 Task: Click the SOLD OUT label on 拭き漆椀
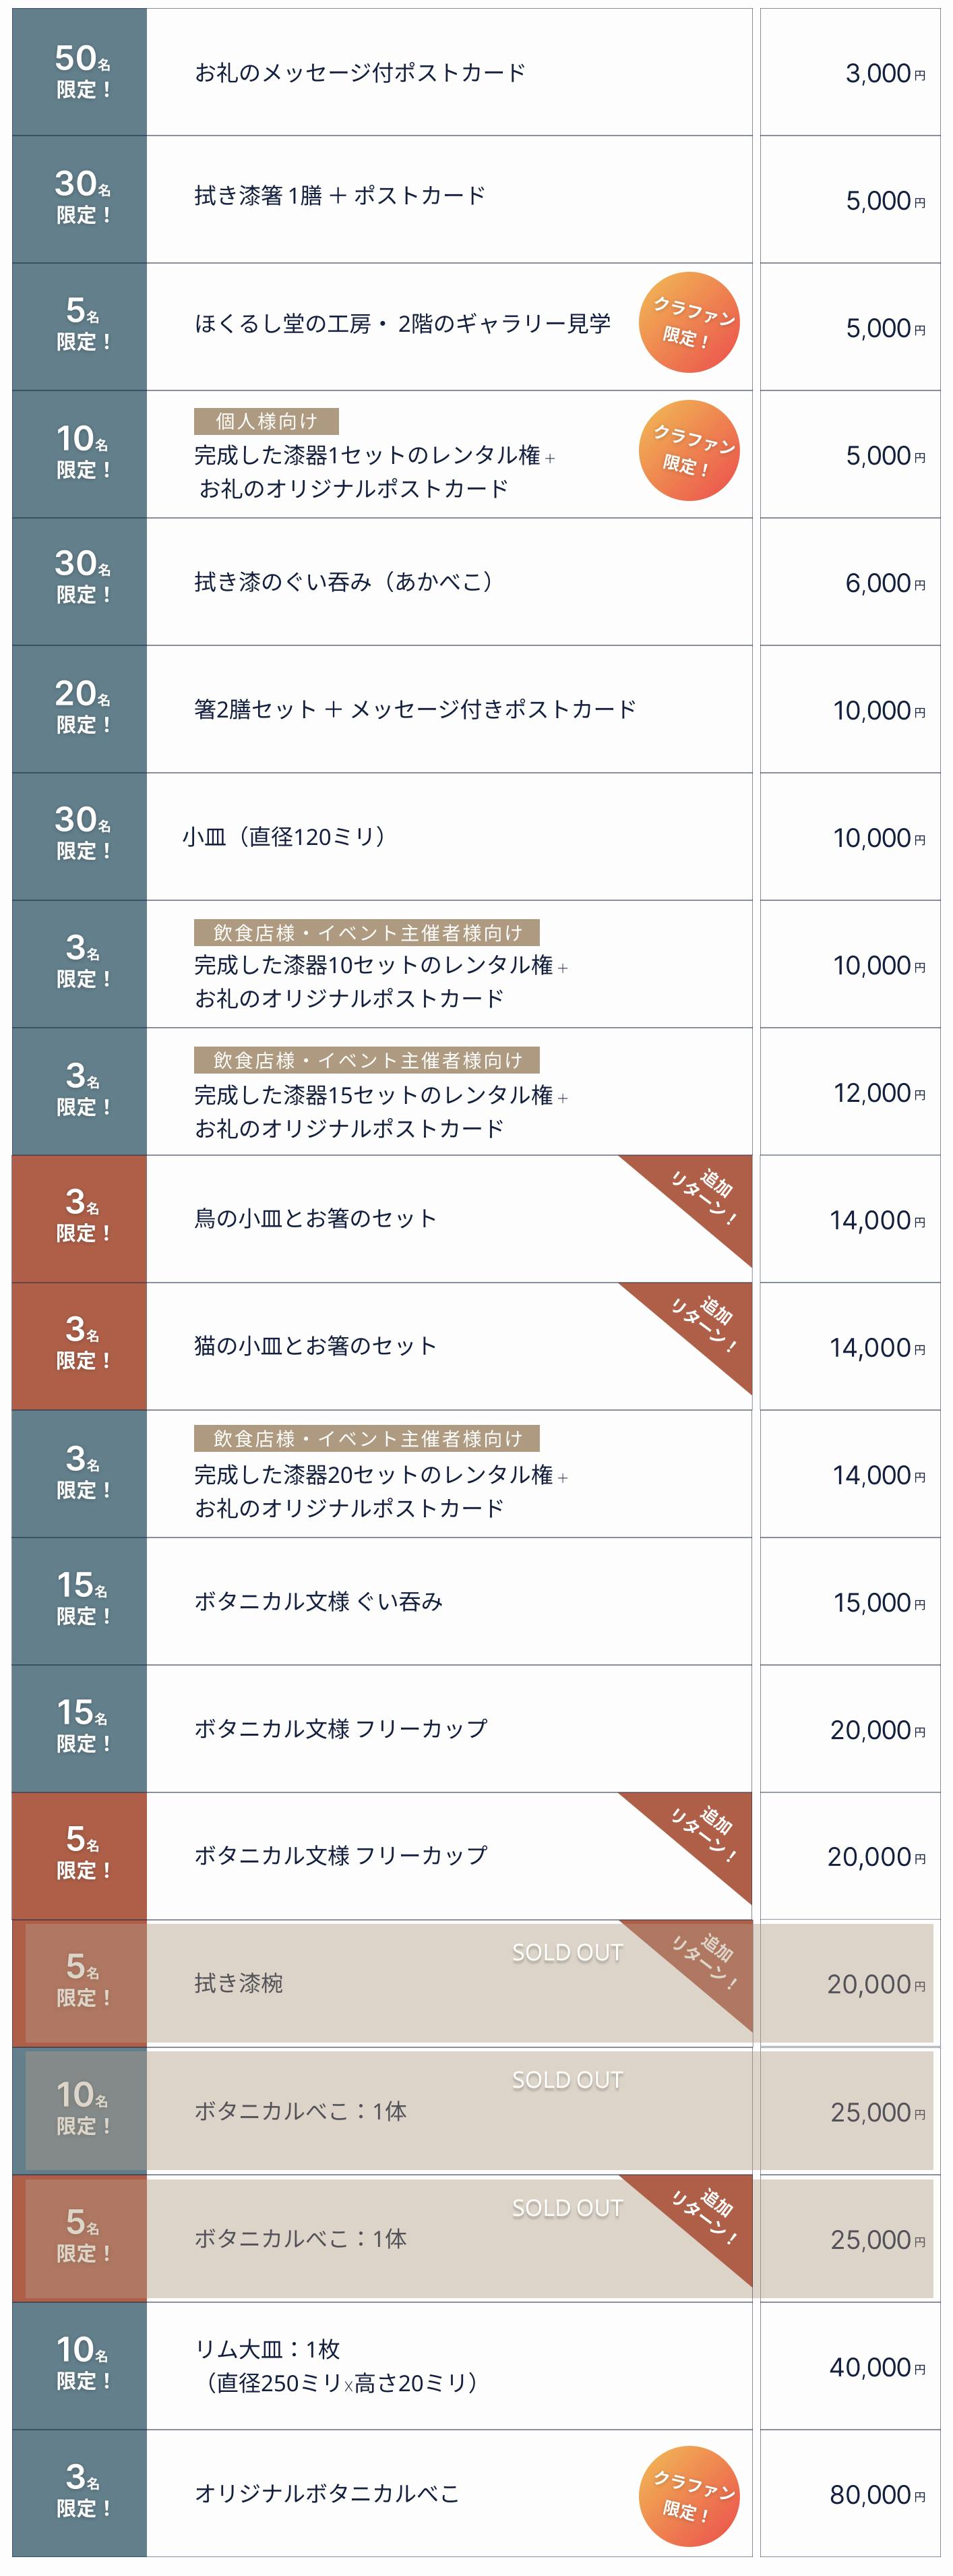click(x=566, y=1952)
